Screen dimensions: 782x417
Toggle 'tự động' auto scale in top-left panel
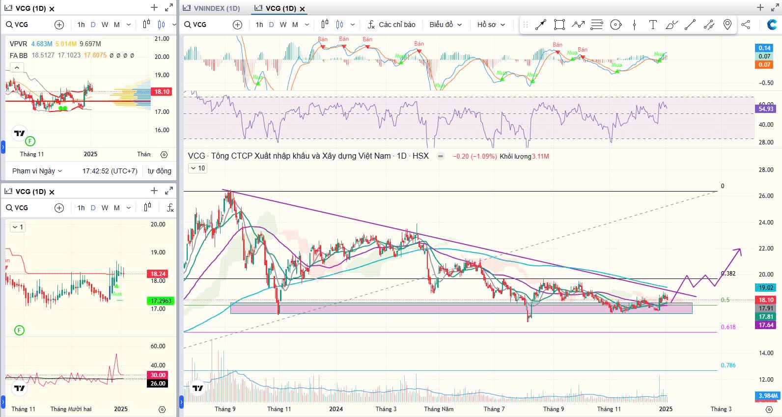pyautogui.click(x=159, y=171)
